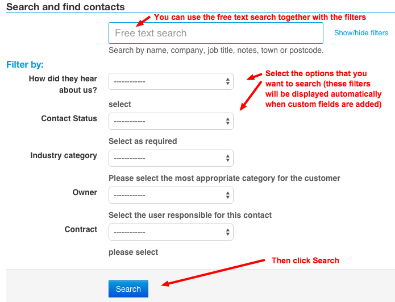Expand the Owner dropdown

click(x=171, y=195)
